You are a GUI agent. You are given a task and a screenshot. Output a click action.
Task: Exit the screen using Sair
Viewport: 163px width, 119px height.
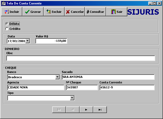pos(117,12)
